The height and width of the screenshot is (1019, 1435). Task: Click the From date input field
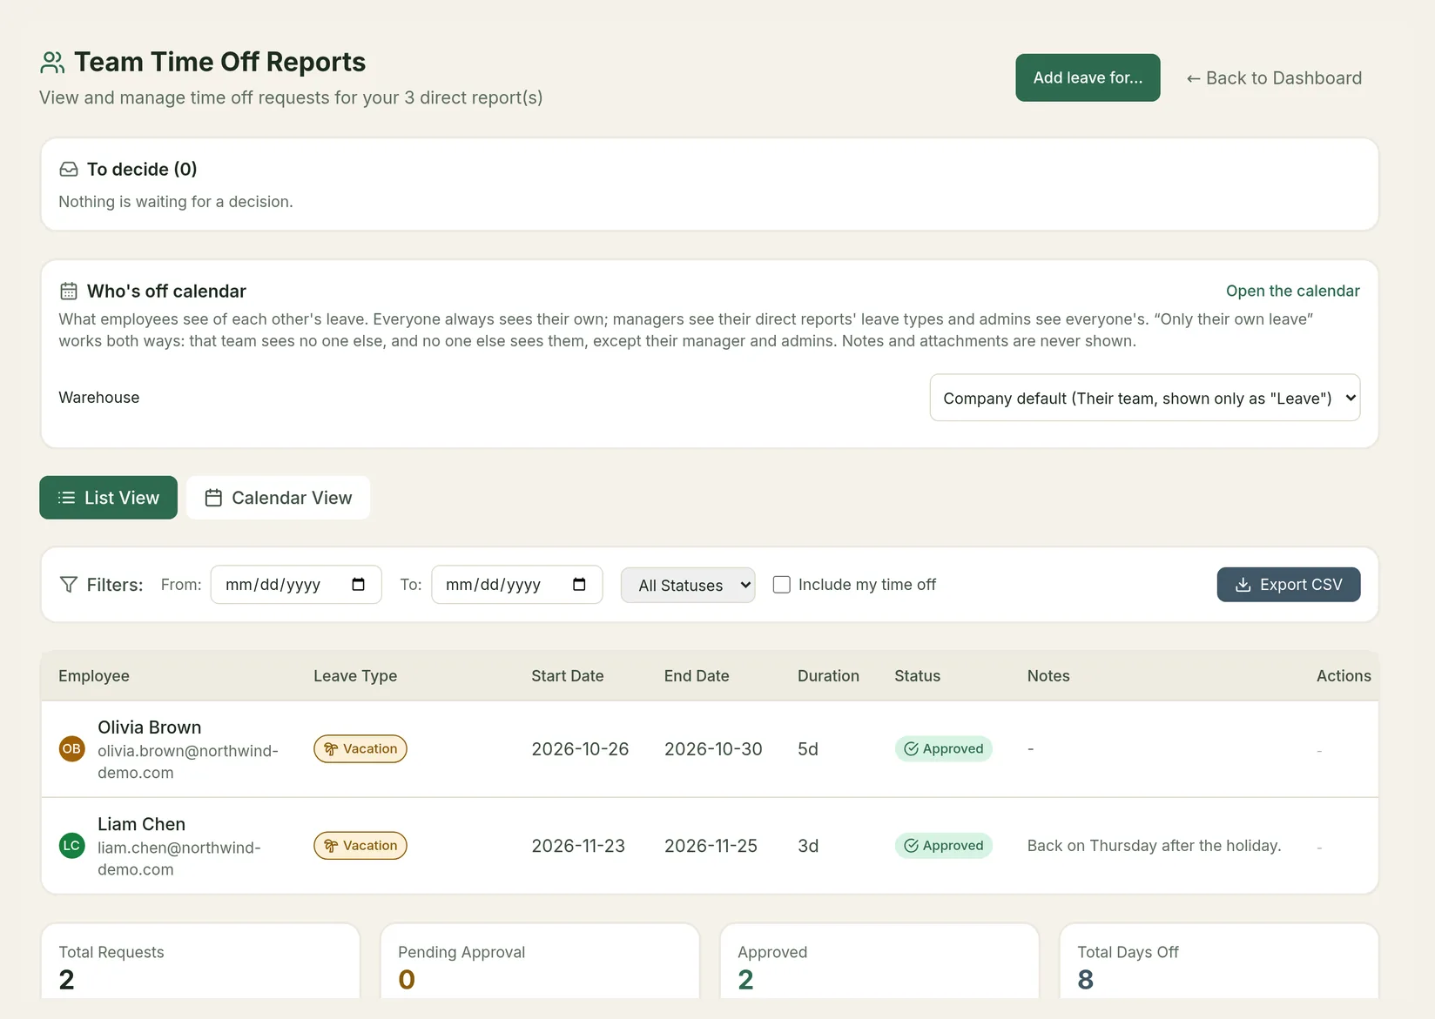(x=296, y=585)
